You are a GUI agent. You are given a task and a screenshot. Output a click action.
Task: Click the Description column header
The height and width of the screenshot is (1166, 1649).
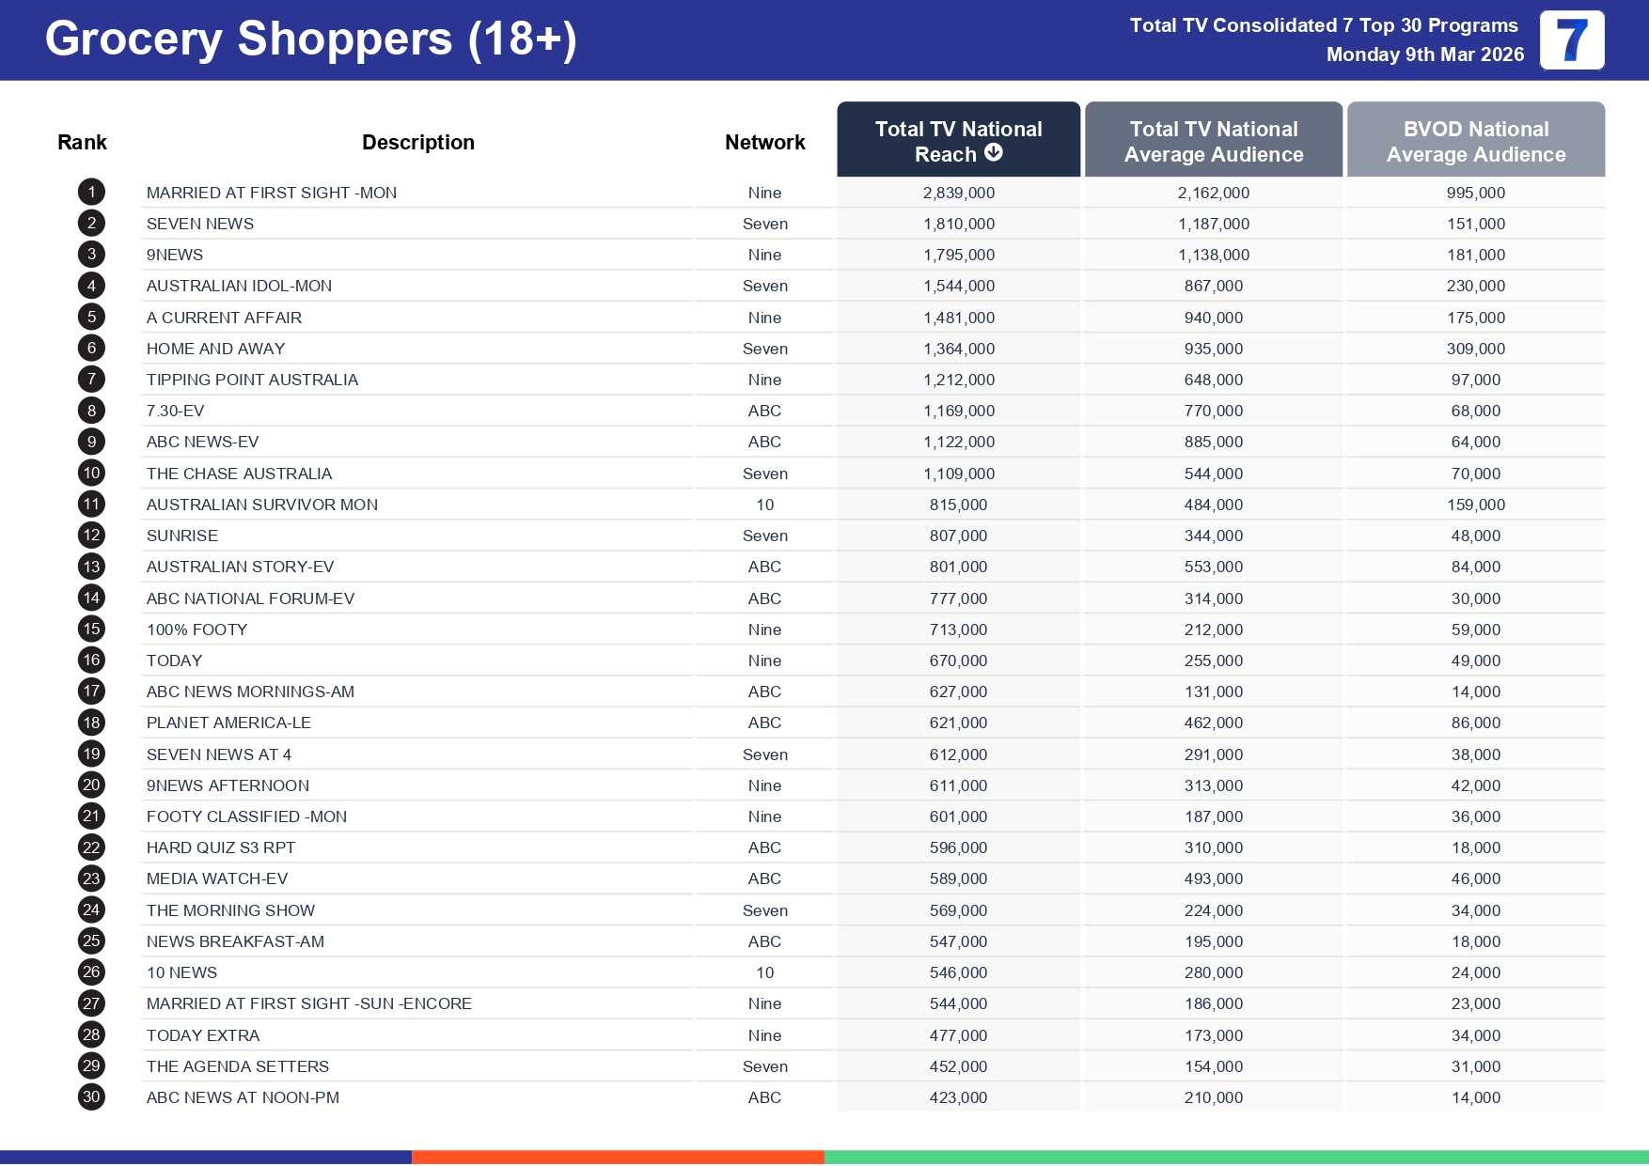pos(417,143)
